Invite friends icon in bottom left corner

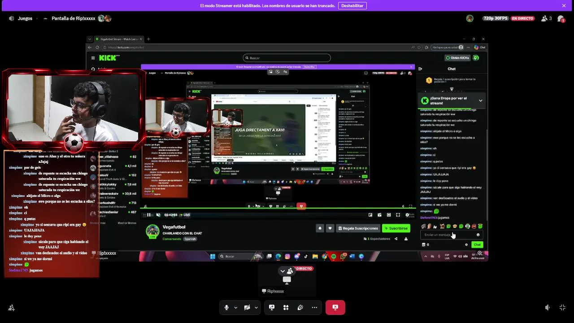pos(11,307)
